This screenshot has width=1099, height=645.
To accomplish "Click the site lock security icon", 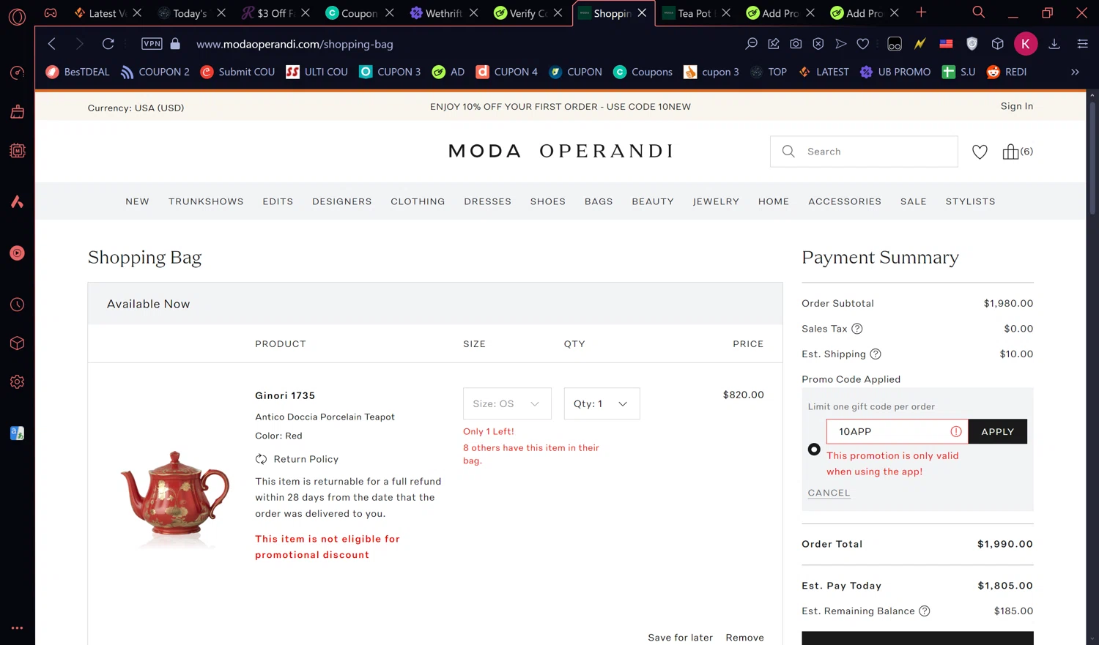I will pyautogui.click(x=175, y=44).
